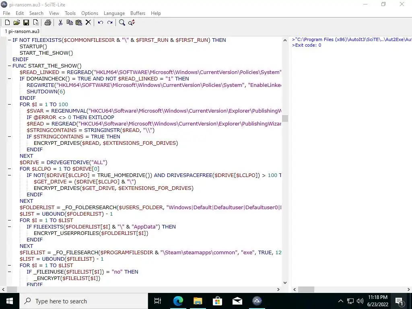Click the network status tray icon
Screen dimensions: 412x309
[x=350, y=301]
